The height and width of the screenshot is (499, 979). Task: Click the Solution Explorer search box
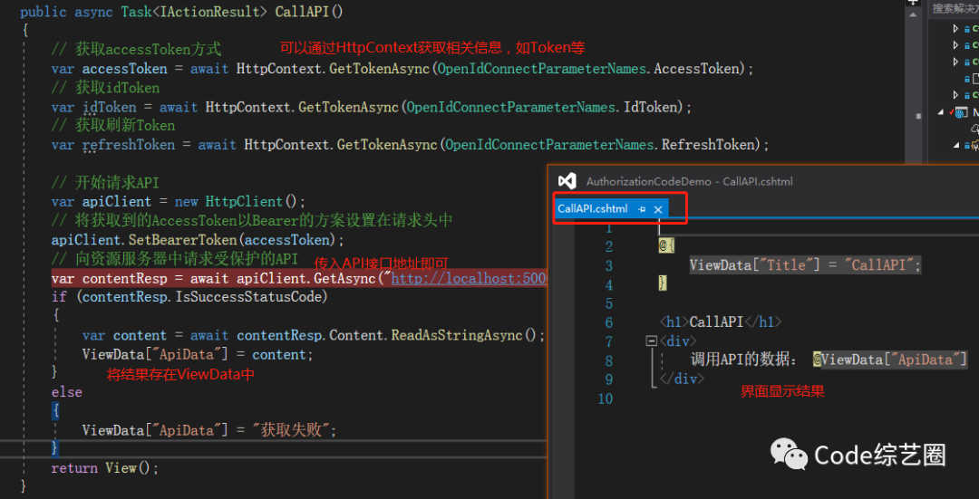coord(954,8)
